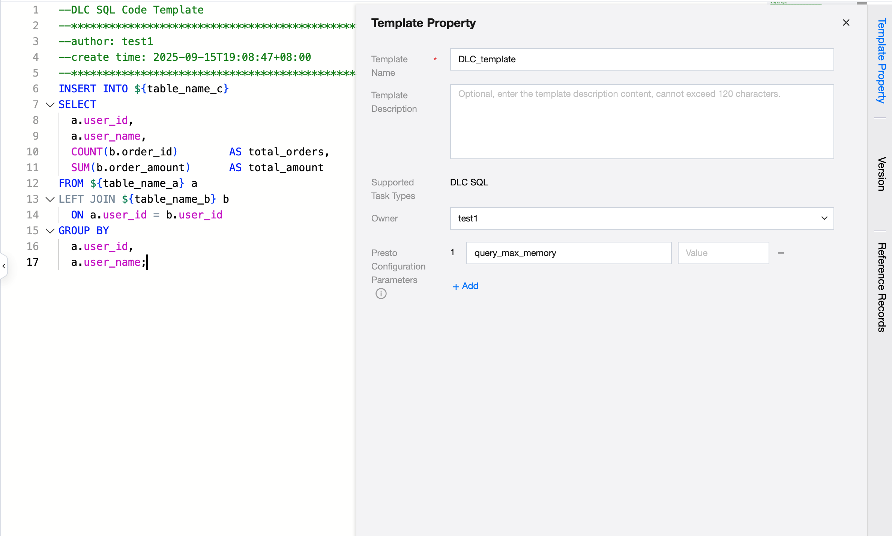Screen dimensions: 892x536
Task: Click the left sidebar collapse arrow
Action: coord(4,266)
